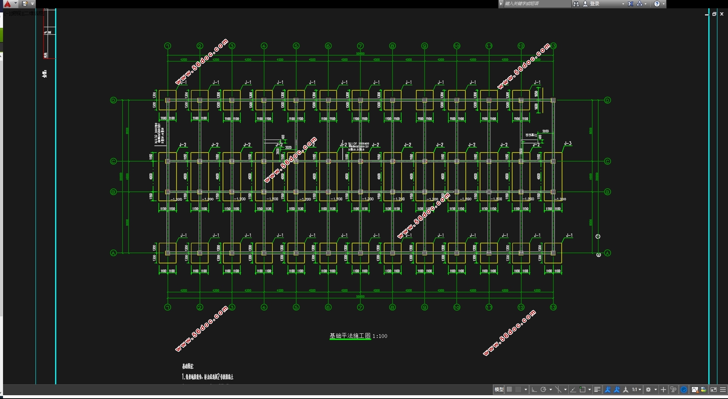The width and height of the screenshot is (728, 399).
Task: Toggle line weight display icon
Action: 597,390
